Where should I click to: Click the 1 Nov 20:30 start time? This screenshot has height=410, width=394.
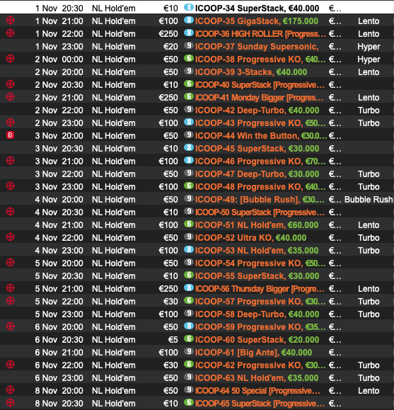pyautogui.click(x=59, y=8)
